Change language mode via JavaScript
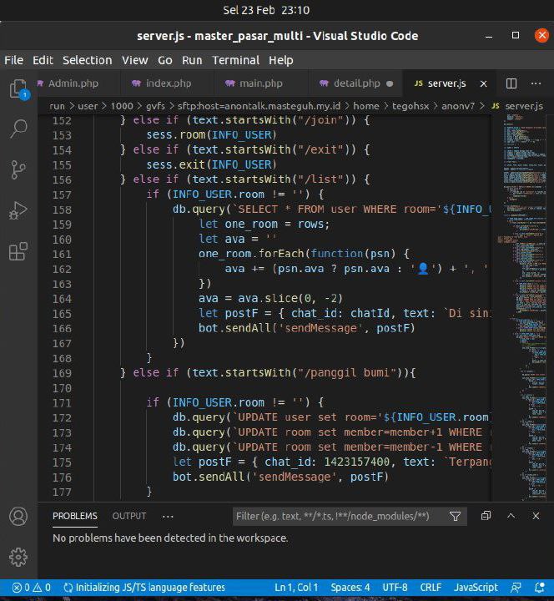Image resolution: width=554 pixels, height=601 pixels. point(476,587)
